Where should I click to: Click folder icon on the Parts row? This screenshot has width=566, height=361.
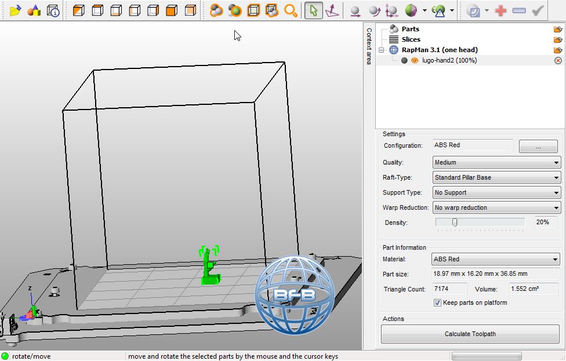pos(558,29)
